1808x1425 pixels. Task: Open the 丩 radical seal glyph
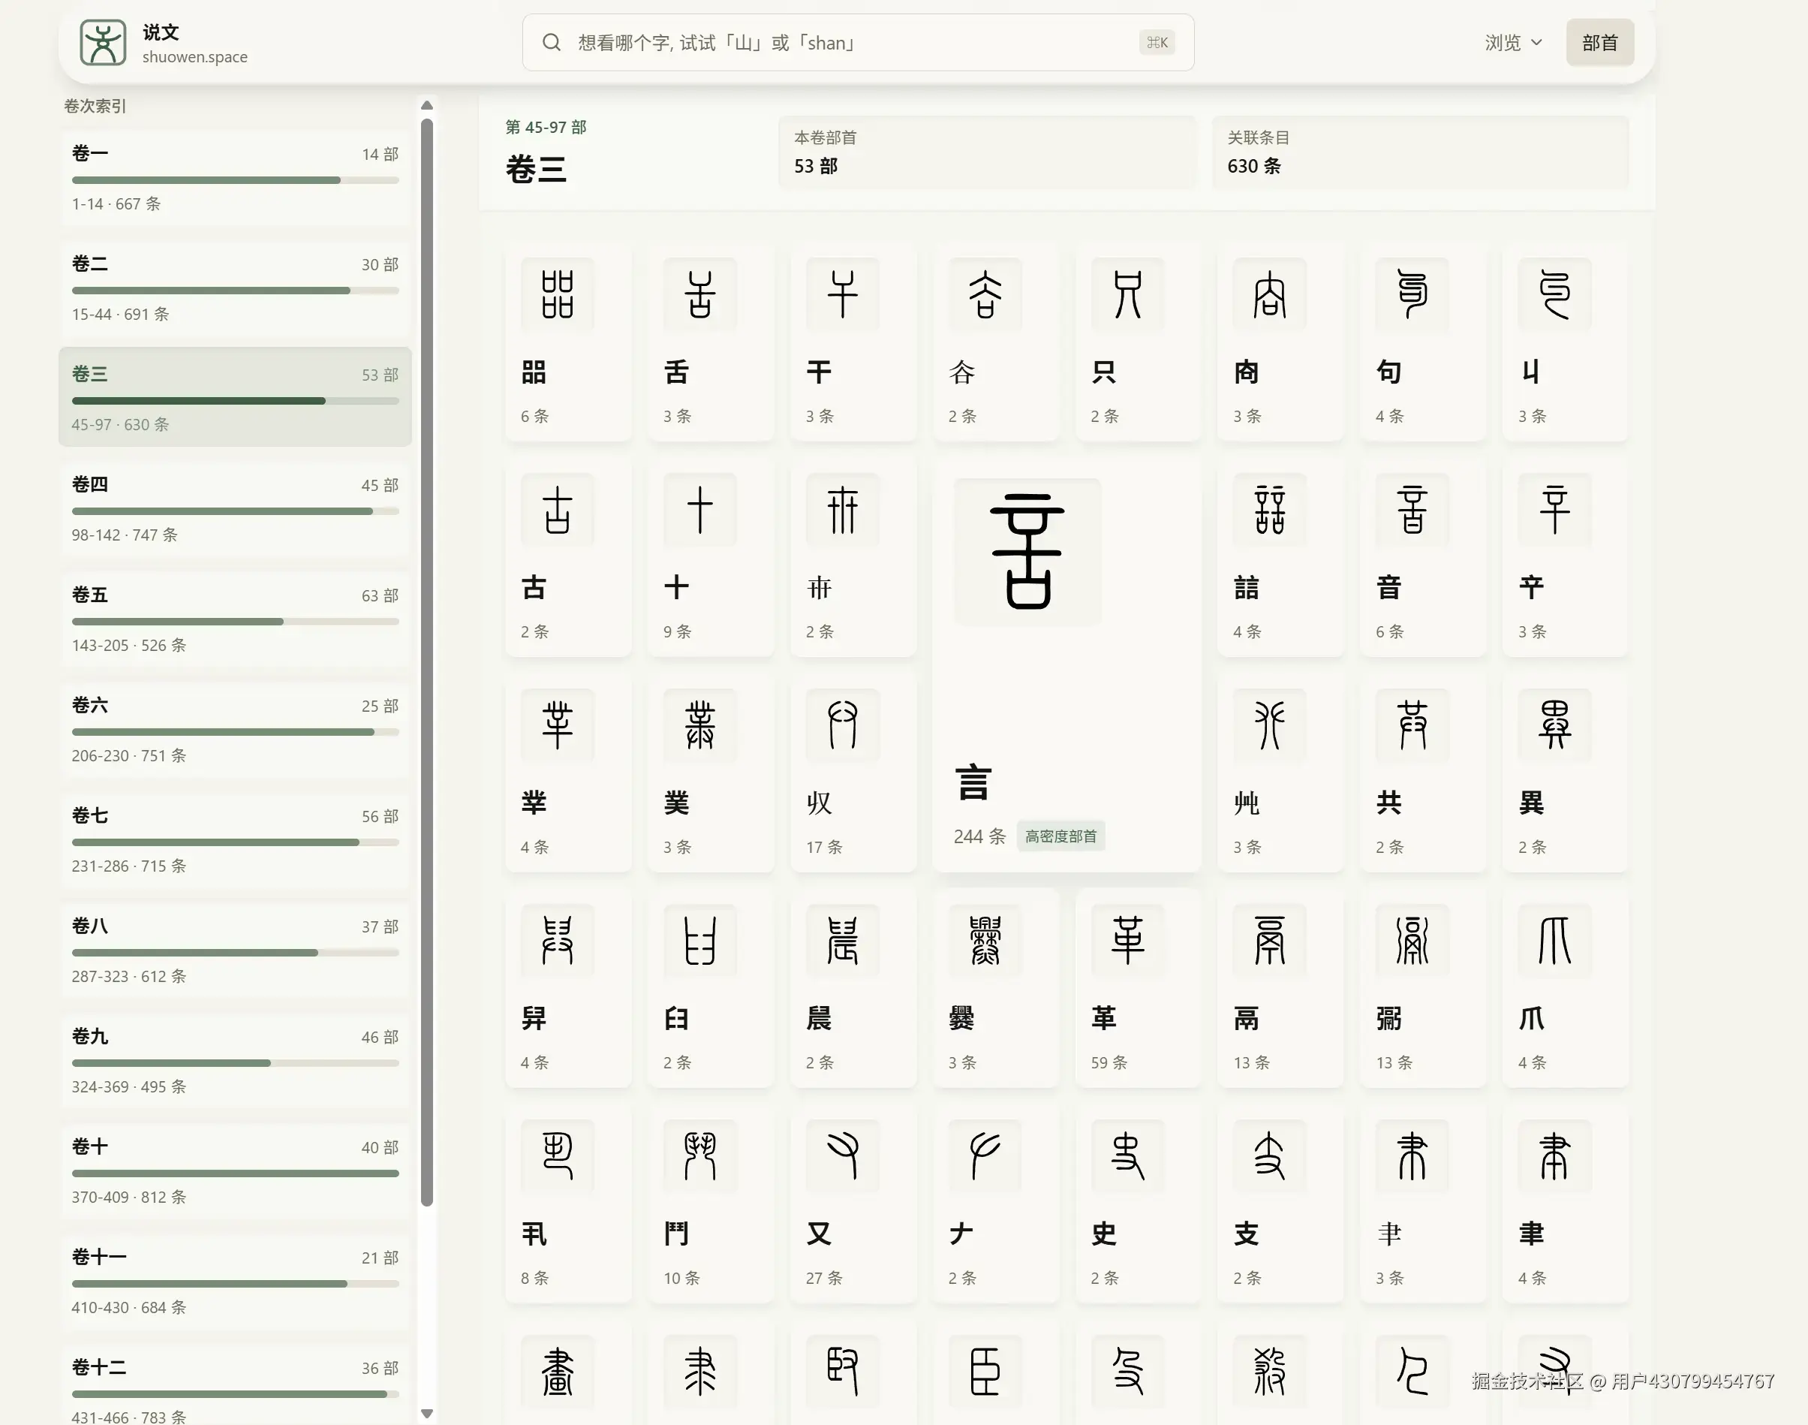pyautogui.click(x=1554, y=294)
